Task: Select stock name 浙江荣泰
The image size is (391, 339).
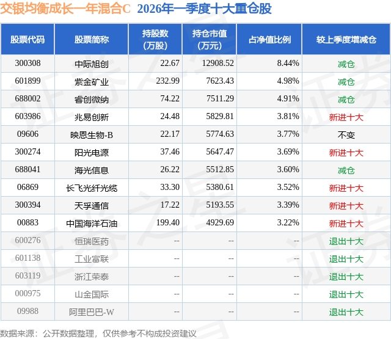Action: click(x=92, y=277)
